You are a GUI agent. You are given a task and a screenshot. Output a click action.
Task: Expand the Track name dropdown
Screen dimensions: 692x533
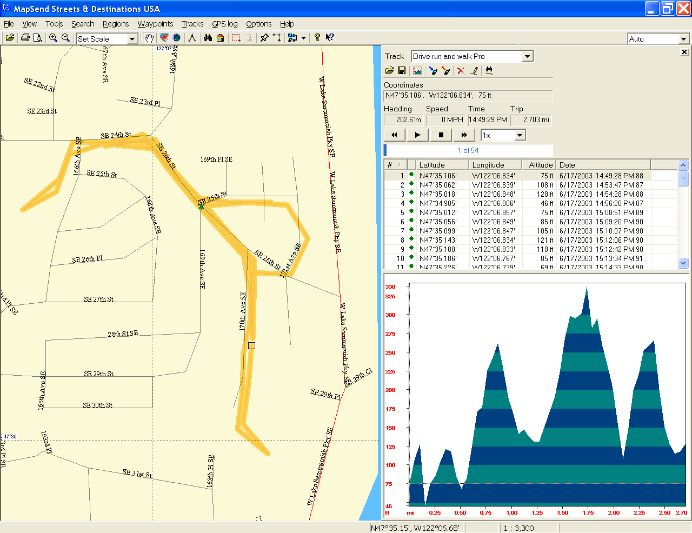pos(527,56)
